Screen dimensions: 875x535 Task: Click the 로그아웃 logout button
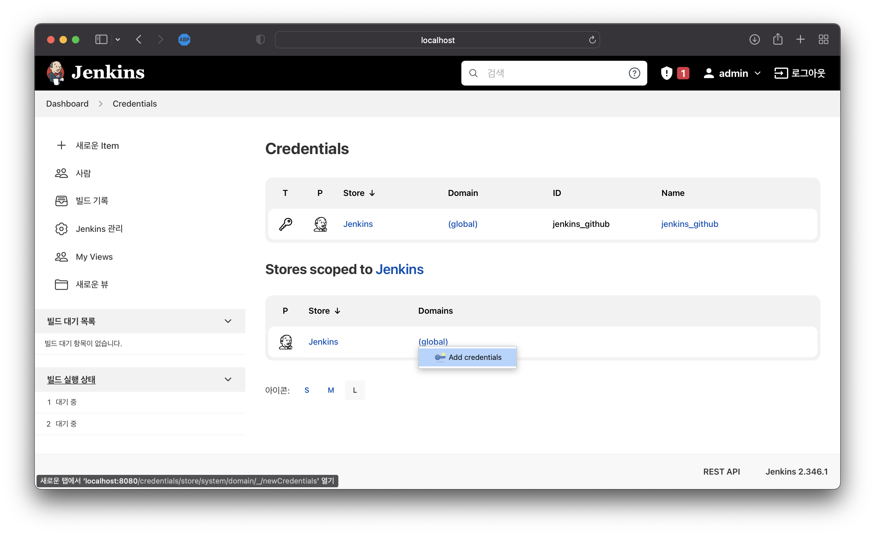coord(800,73)
